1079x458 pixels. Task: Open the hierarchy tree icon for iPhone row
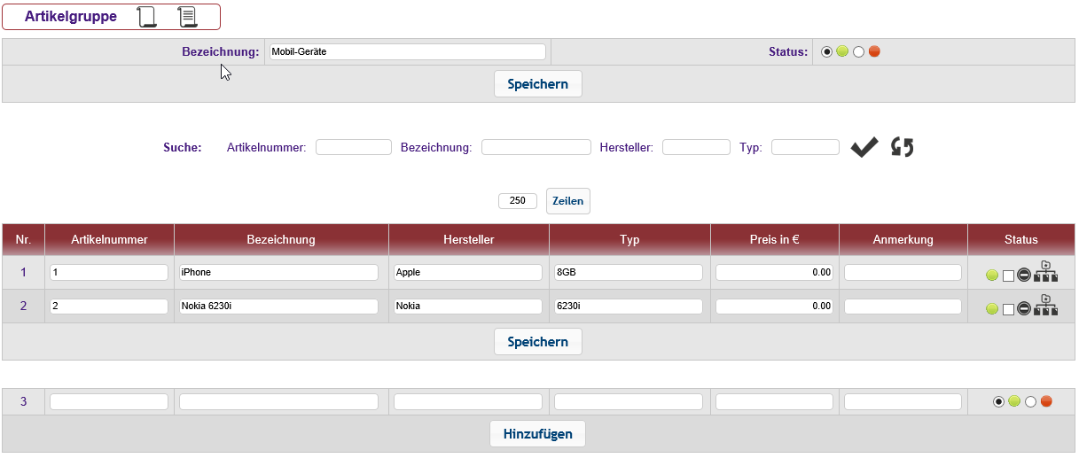click(1046, 272)
